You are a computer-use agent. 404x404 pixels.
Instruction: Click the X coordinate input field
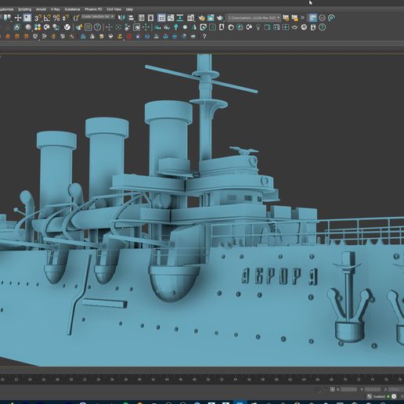point(348,389)
